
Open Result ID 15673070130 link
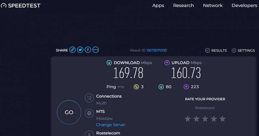tap(157, 50)
